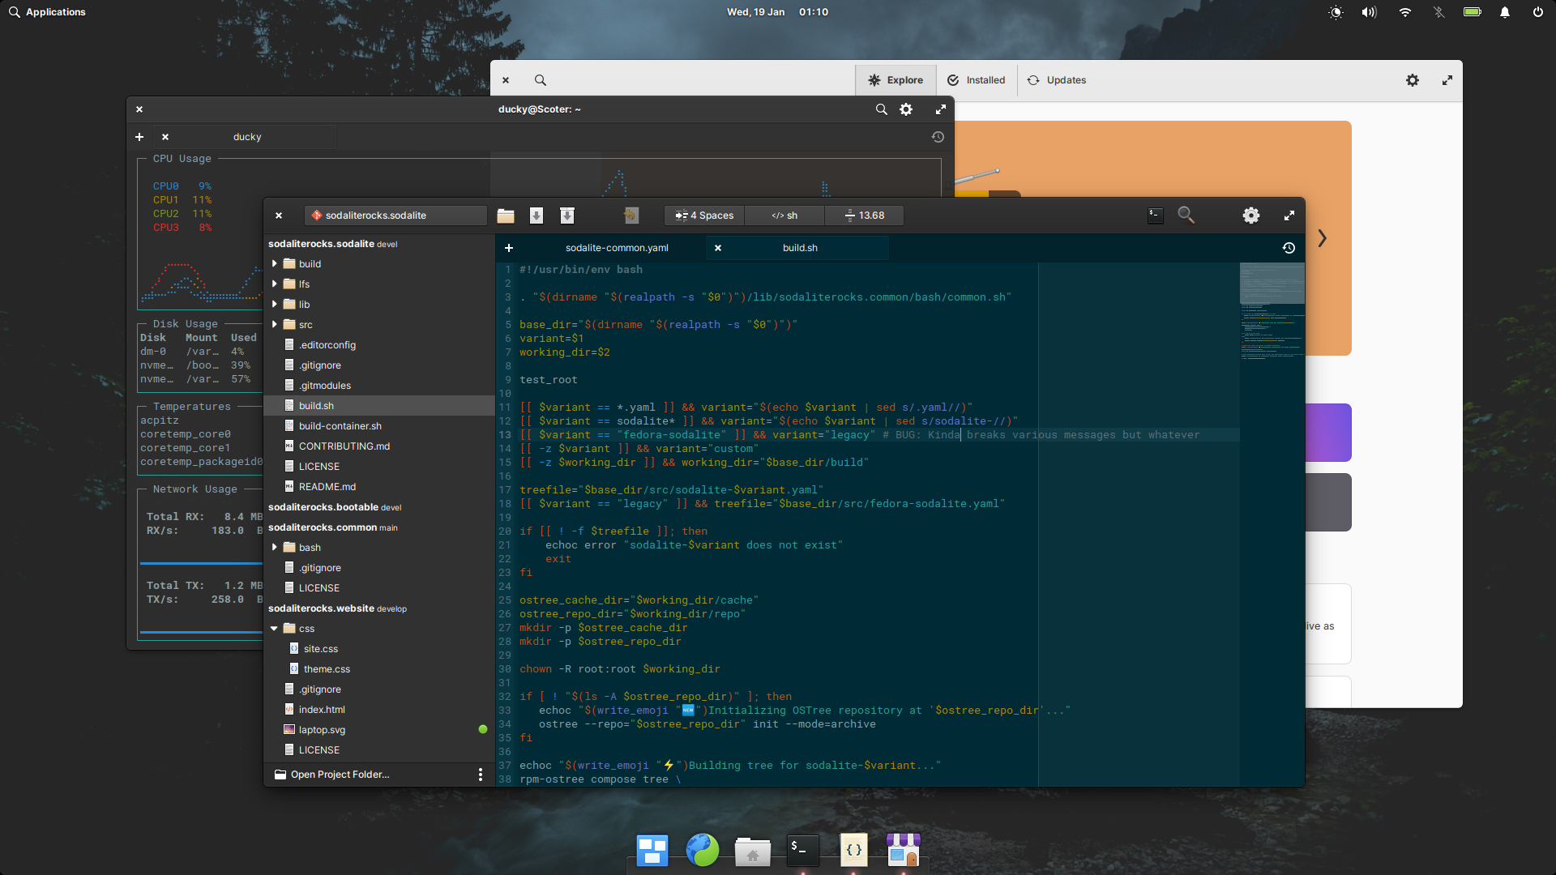Click the code minimap overview
The image size is (1556, 875).
pos(1272,324)
